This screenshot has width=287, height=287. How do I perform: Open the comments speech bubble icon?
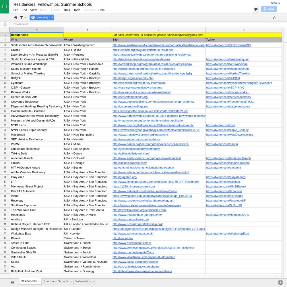(x=256, y=9)
